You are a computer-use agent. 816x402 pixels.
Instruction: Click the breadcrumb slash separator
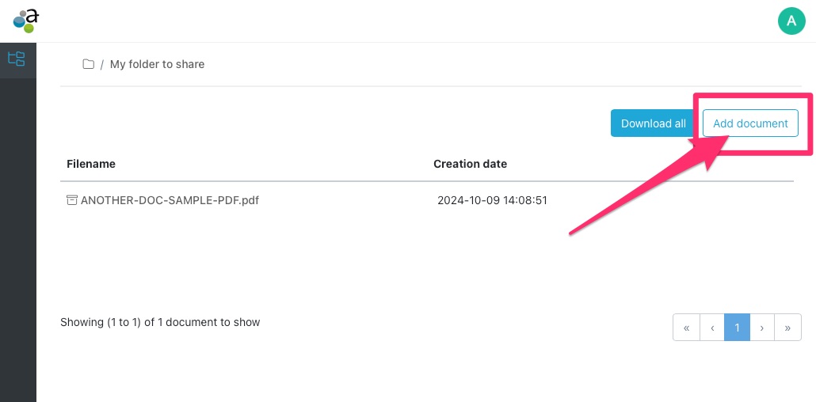(x=102, y=64)
